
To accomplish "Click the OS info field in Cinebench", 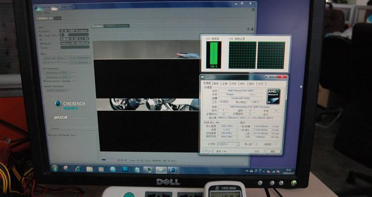I will pos(75,39).
